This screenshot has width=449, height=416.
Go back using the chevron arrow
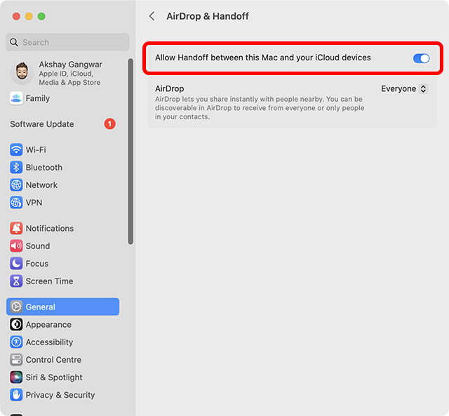(x=152, y=16)
